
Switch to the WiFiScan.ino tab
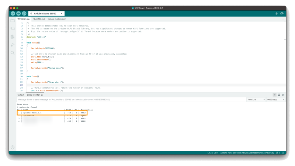pos(24,19)
